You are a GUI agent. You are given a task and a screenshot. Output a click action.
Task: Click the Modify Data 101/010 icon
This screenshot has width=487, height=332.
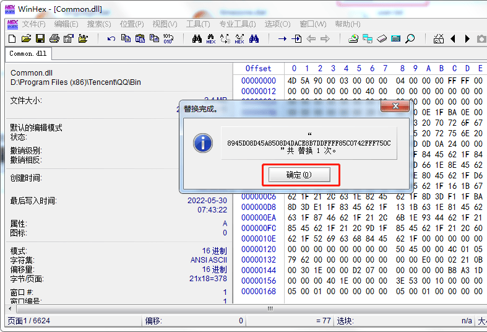(168, 39)
